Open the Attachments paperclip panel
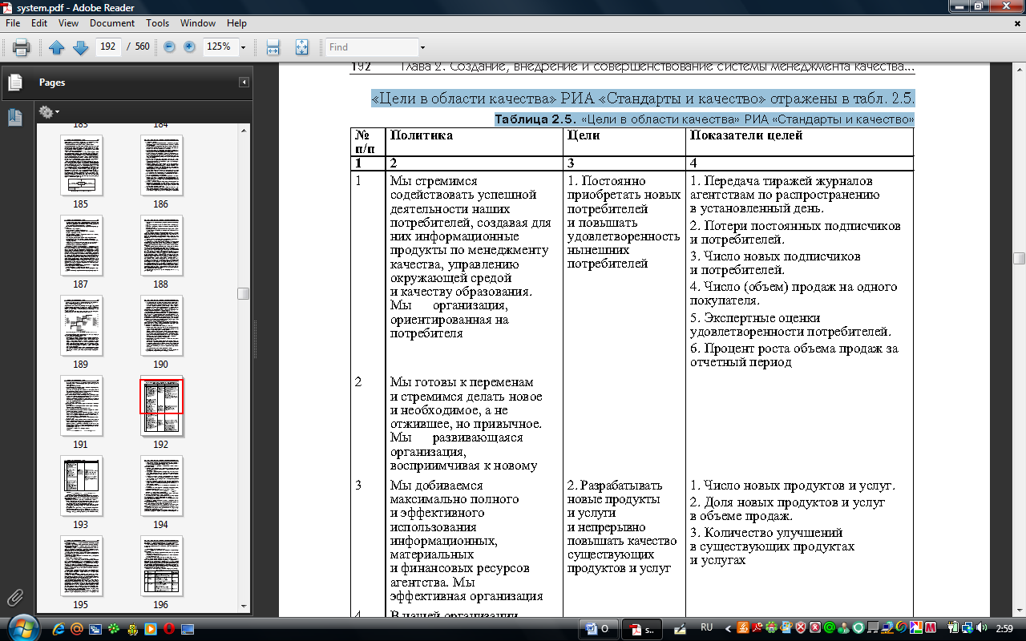 [x=14, y=598]
